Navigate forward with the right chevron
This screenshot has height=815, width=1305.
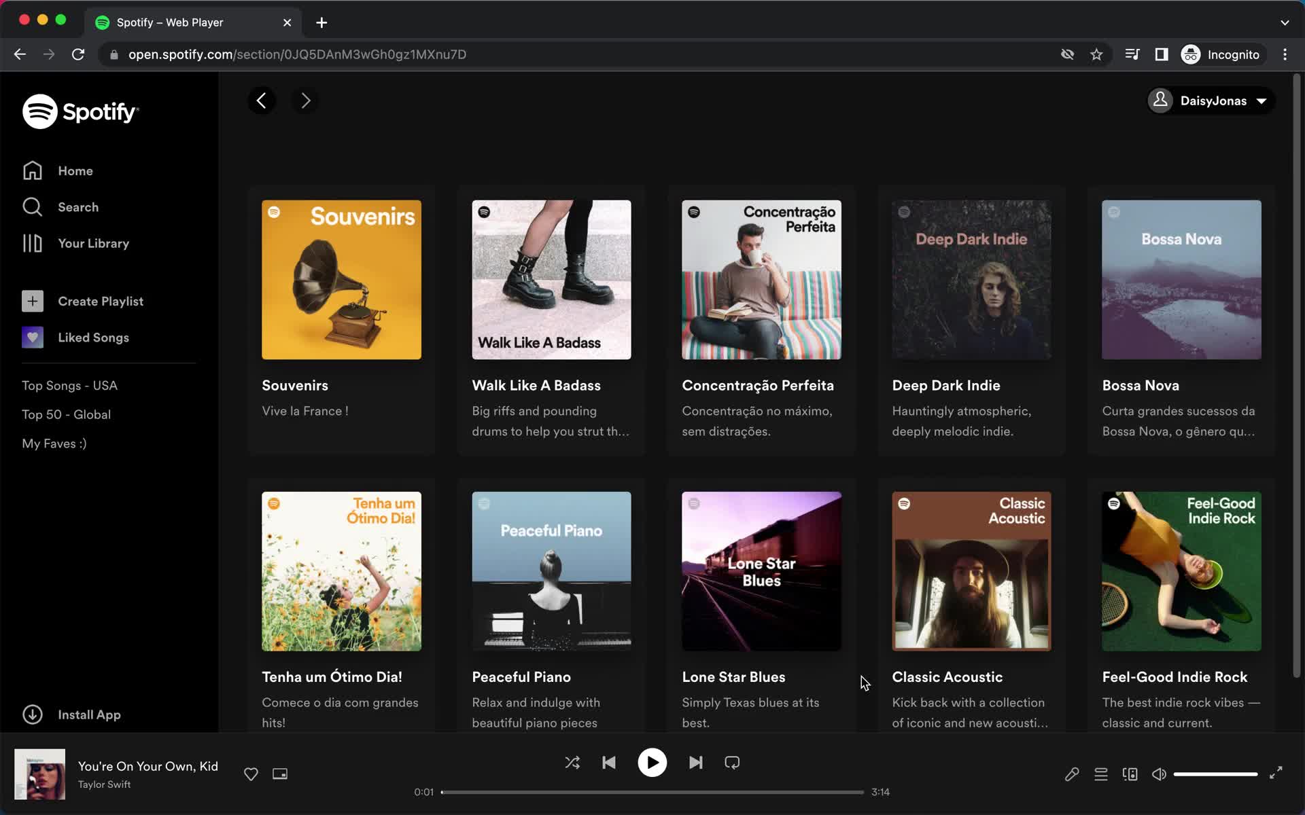305,101
